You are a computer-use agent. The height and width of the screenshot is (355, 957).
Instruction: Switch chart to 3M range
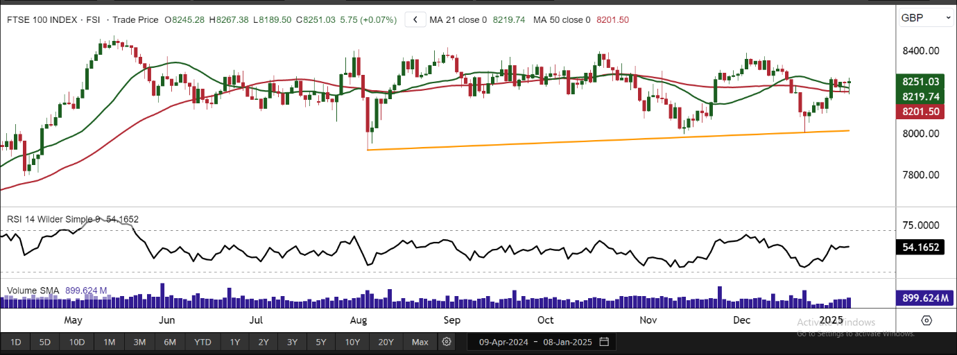pyautogui.click(x=139, y=342)
